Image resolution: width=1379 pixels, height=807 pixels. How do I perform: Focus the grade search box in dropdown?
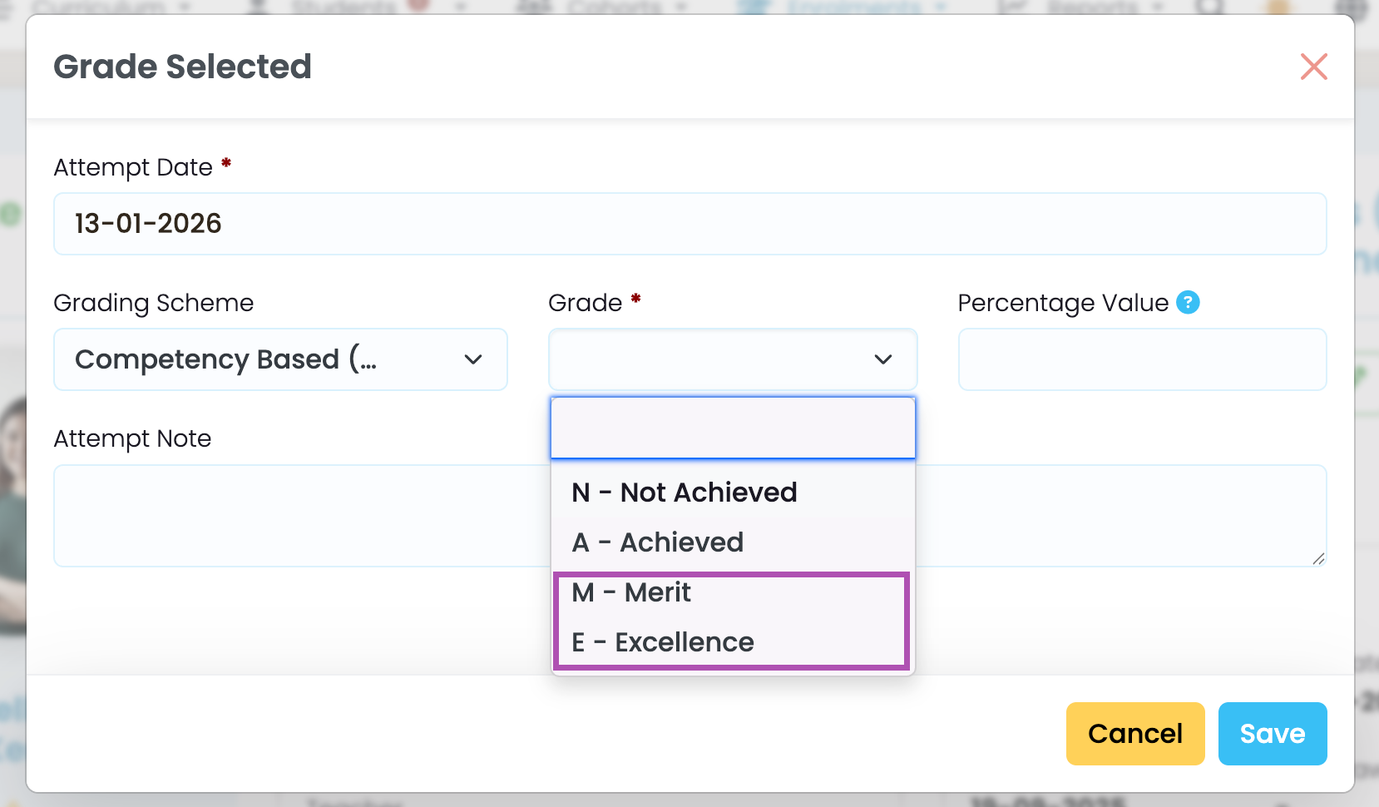click(732, 428)
